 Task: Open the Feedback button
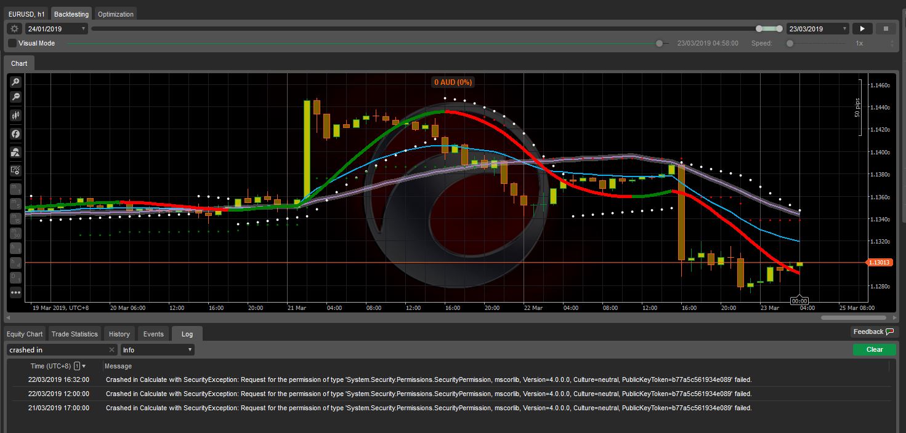873,332
